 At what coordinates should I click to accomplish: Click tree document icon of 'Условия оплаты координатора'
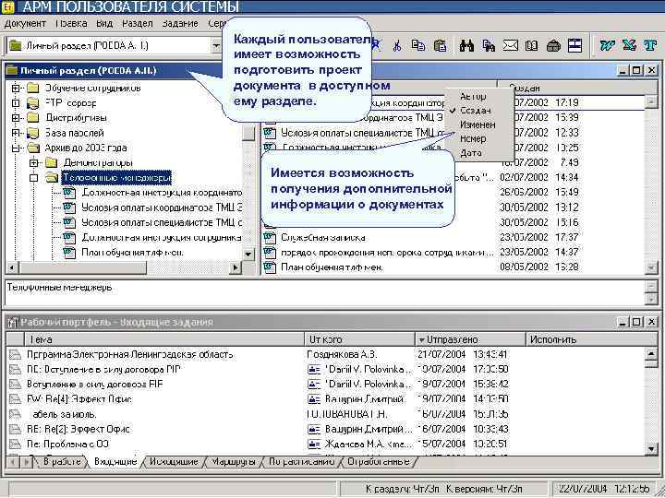[69, 207]
